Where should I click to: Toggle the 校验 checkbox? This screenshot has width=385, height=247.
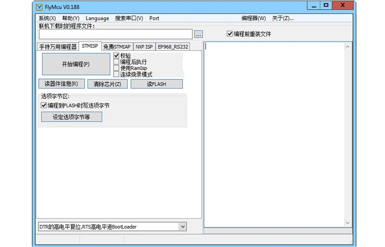tap(122, 56)
